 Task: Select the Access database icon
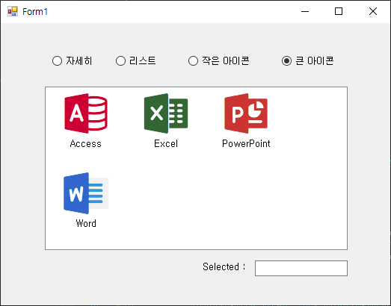point(86,113)
